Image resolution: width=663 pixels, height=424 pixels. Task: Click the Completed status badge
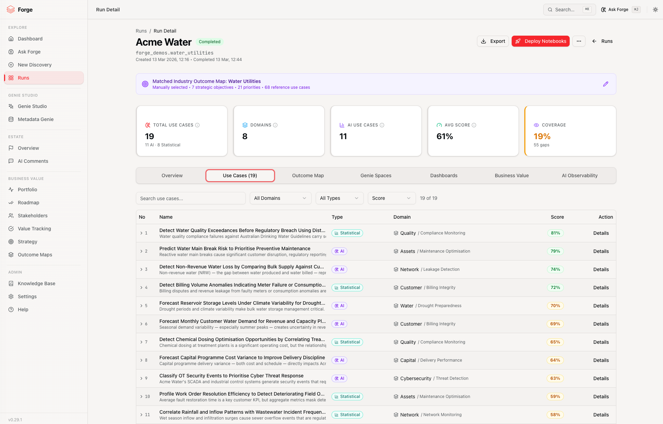(x=209, y=42)
